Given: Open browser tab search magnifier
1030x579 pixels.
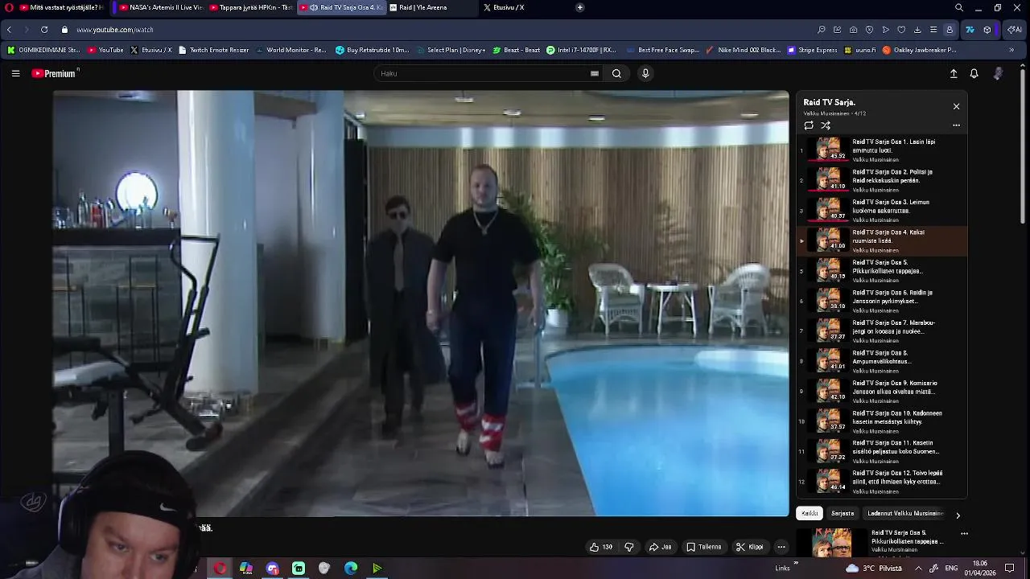Looking at the screenshot, I should (x=959, y=7).
